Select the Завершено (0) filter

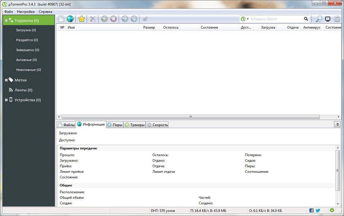point(27,50)
